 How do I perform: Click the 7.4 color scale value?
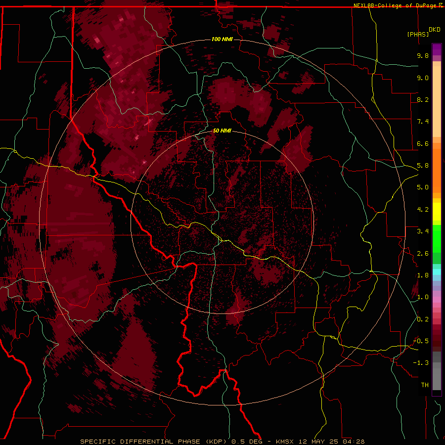pyautogui.click(x=423, y=122)
